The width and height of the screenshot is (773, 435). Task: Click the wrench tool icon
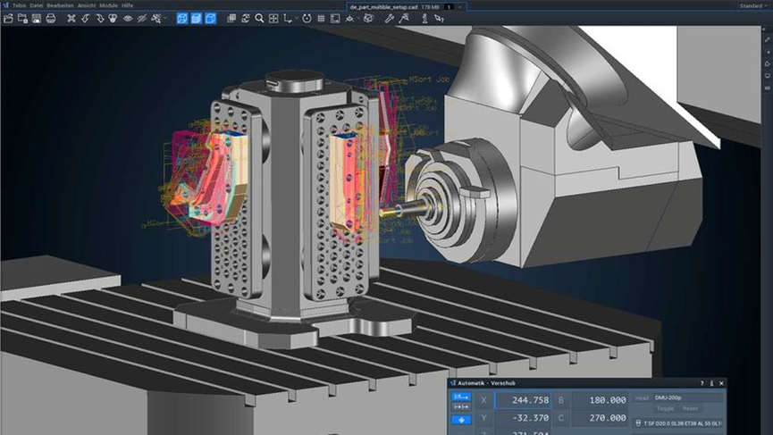pos(389,19)
